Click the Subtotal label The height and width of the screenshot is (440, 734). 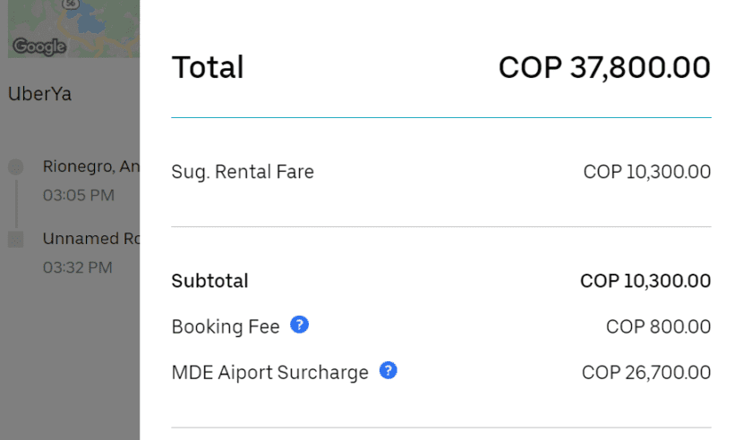point(209,281)
